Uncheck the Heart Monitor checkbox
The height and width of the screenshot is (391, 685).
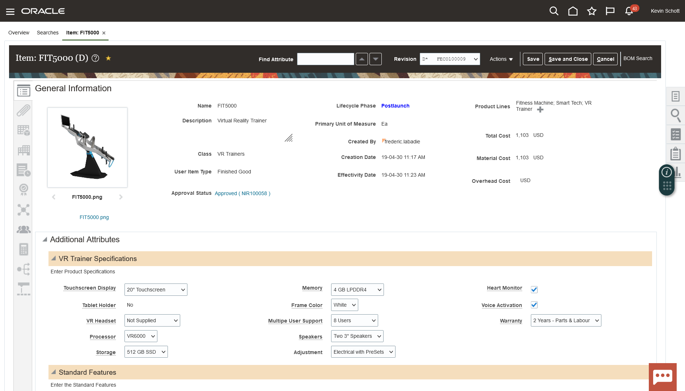[x=534, y=290]
